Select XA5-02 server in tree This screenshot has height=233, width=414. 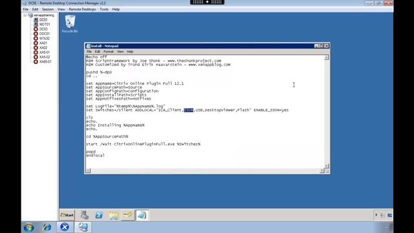click(x=45, y=57)
